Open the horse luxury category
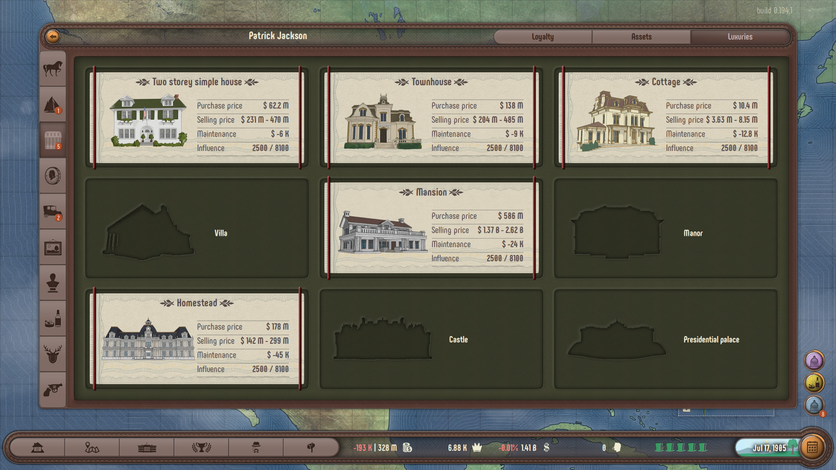 pos(53,69)
